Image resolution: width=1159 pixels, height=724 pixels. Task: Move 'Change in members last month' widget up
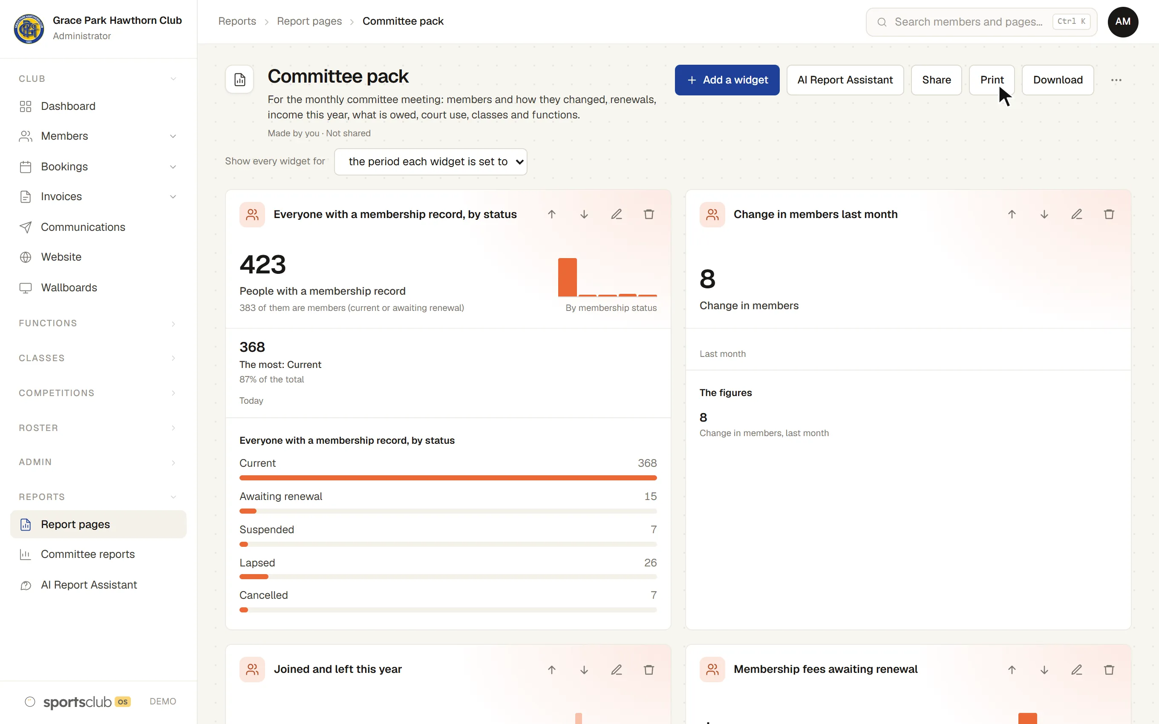click(x=1012, y=214)
